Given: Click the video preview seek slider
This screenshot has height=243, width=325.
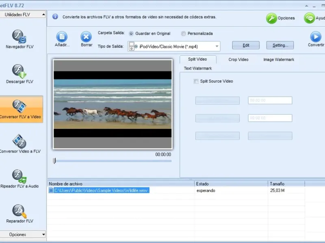Looking at the screenshot, I should pyautogui.click(x=113, y=161).
